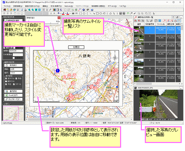The image size is (185, 151).
Task: Click the 枠非表示 button
Action: click(13, 65)
